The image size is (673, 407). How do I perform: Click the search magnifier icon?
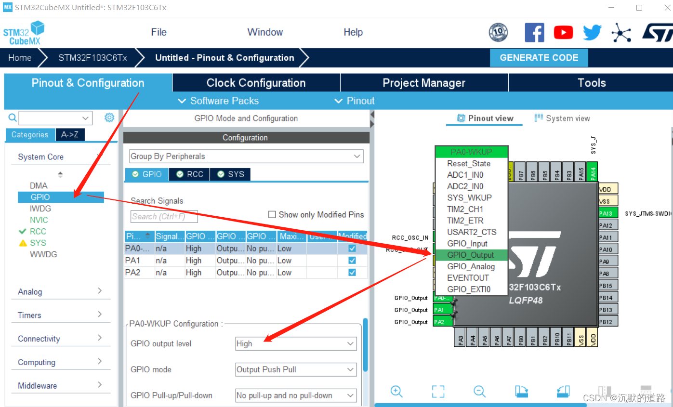point(13,118)
